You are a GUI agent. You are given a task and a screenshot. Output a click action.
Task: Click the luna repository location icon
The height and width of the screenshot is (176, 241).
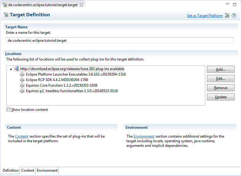(17, 69)
